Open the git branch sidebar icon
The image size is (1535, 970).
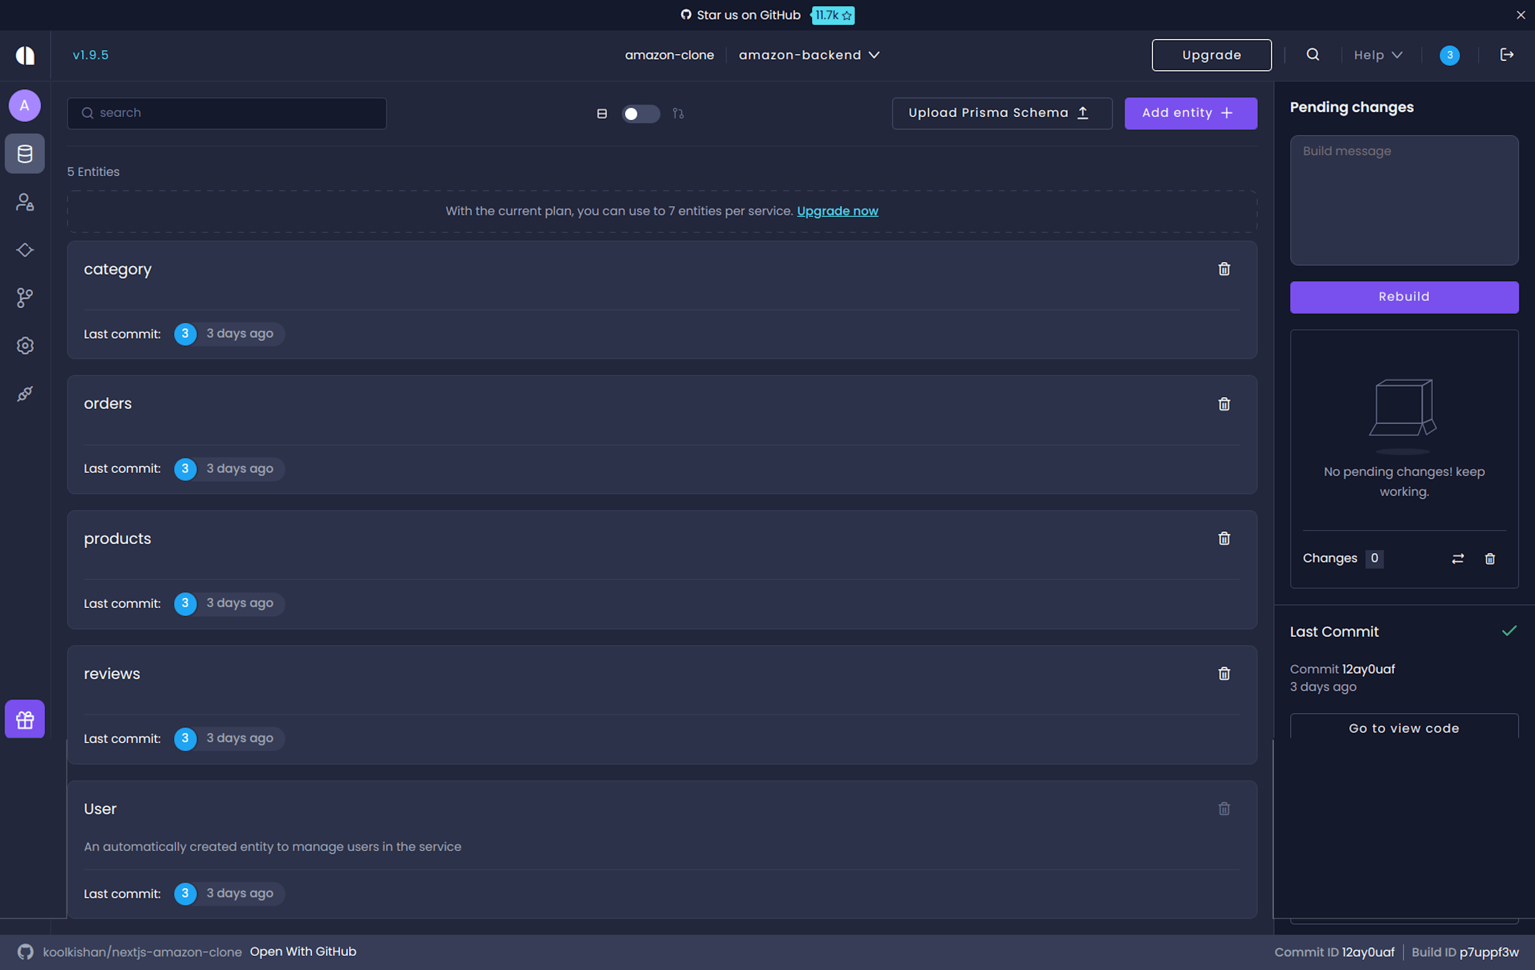coord(25,297)
